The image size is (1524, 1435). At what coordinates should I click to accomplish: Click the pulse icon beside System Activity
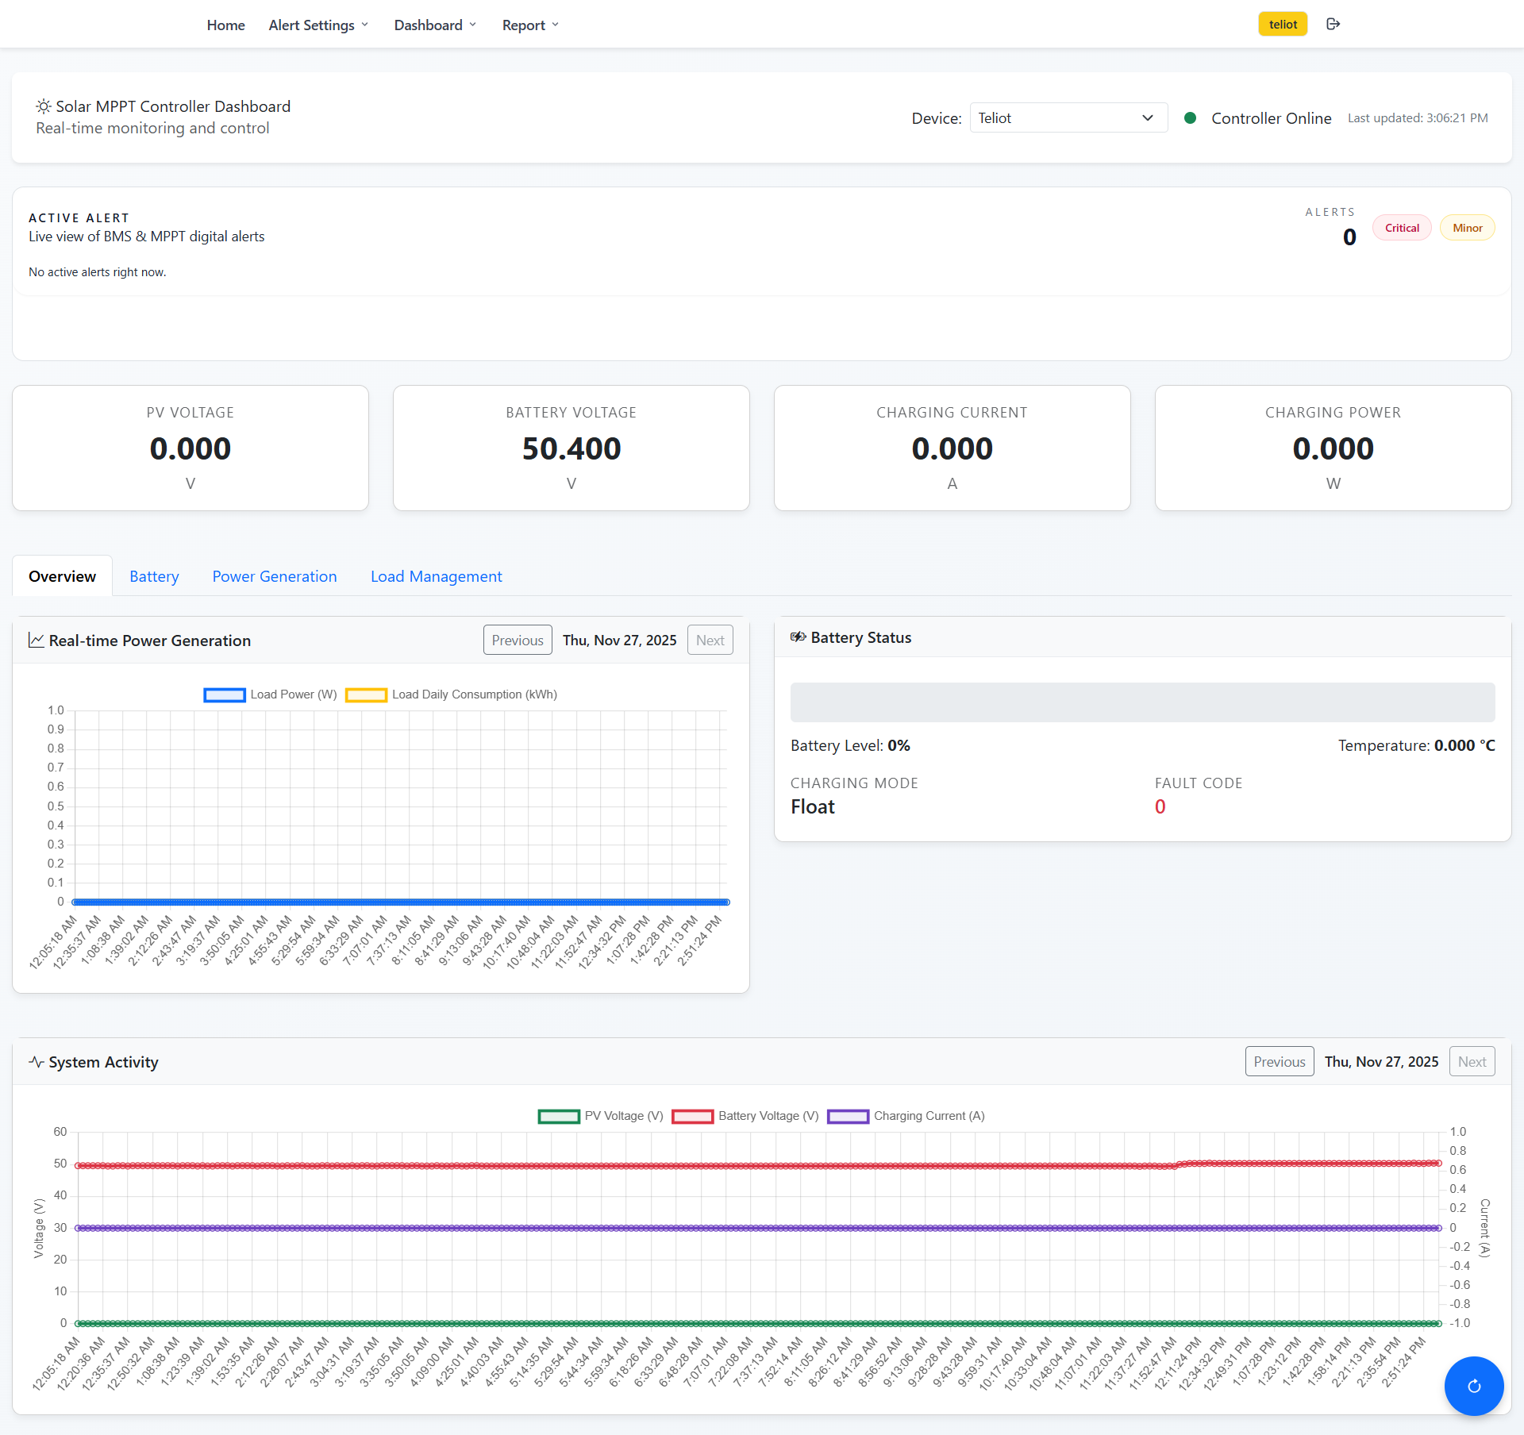click(37, 1061)
